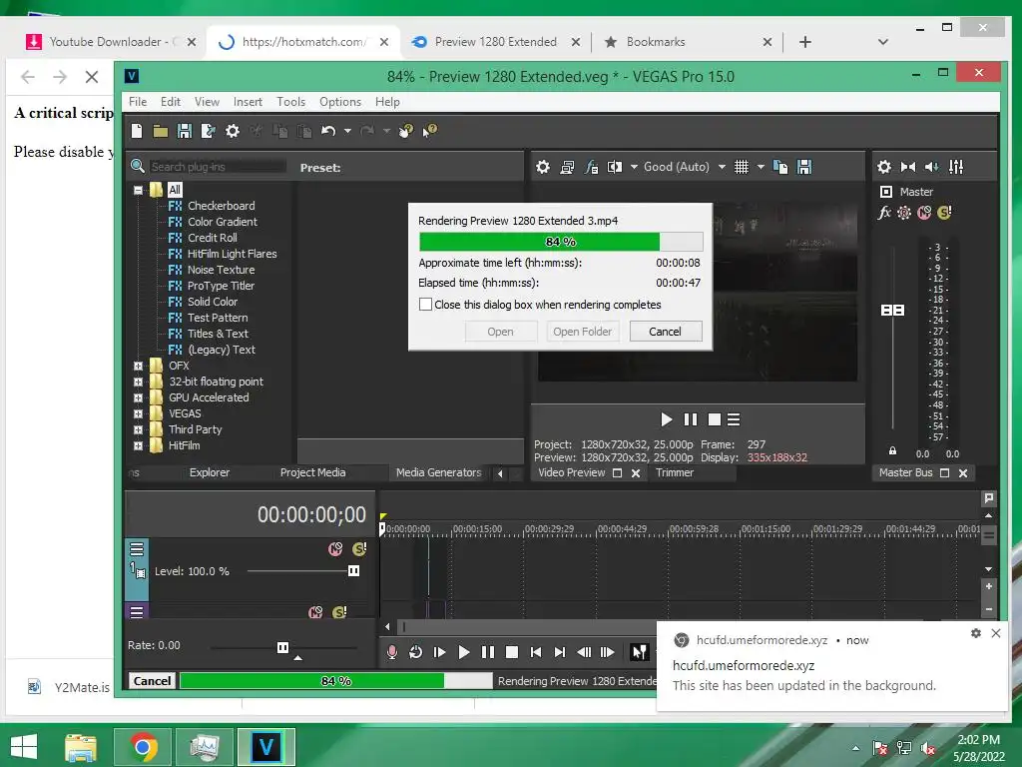Toggle mute on video track 1
Viewport: 1022px width, 767px height.
(335, 549)
